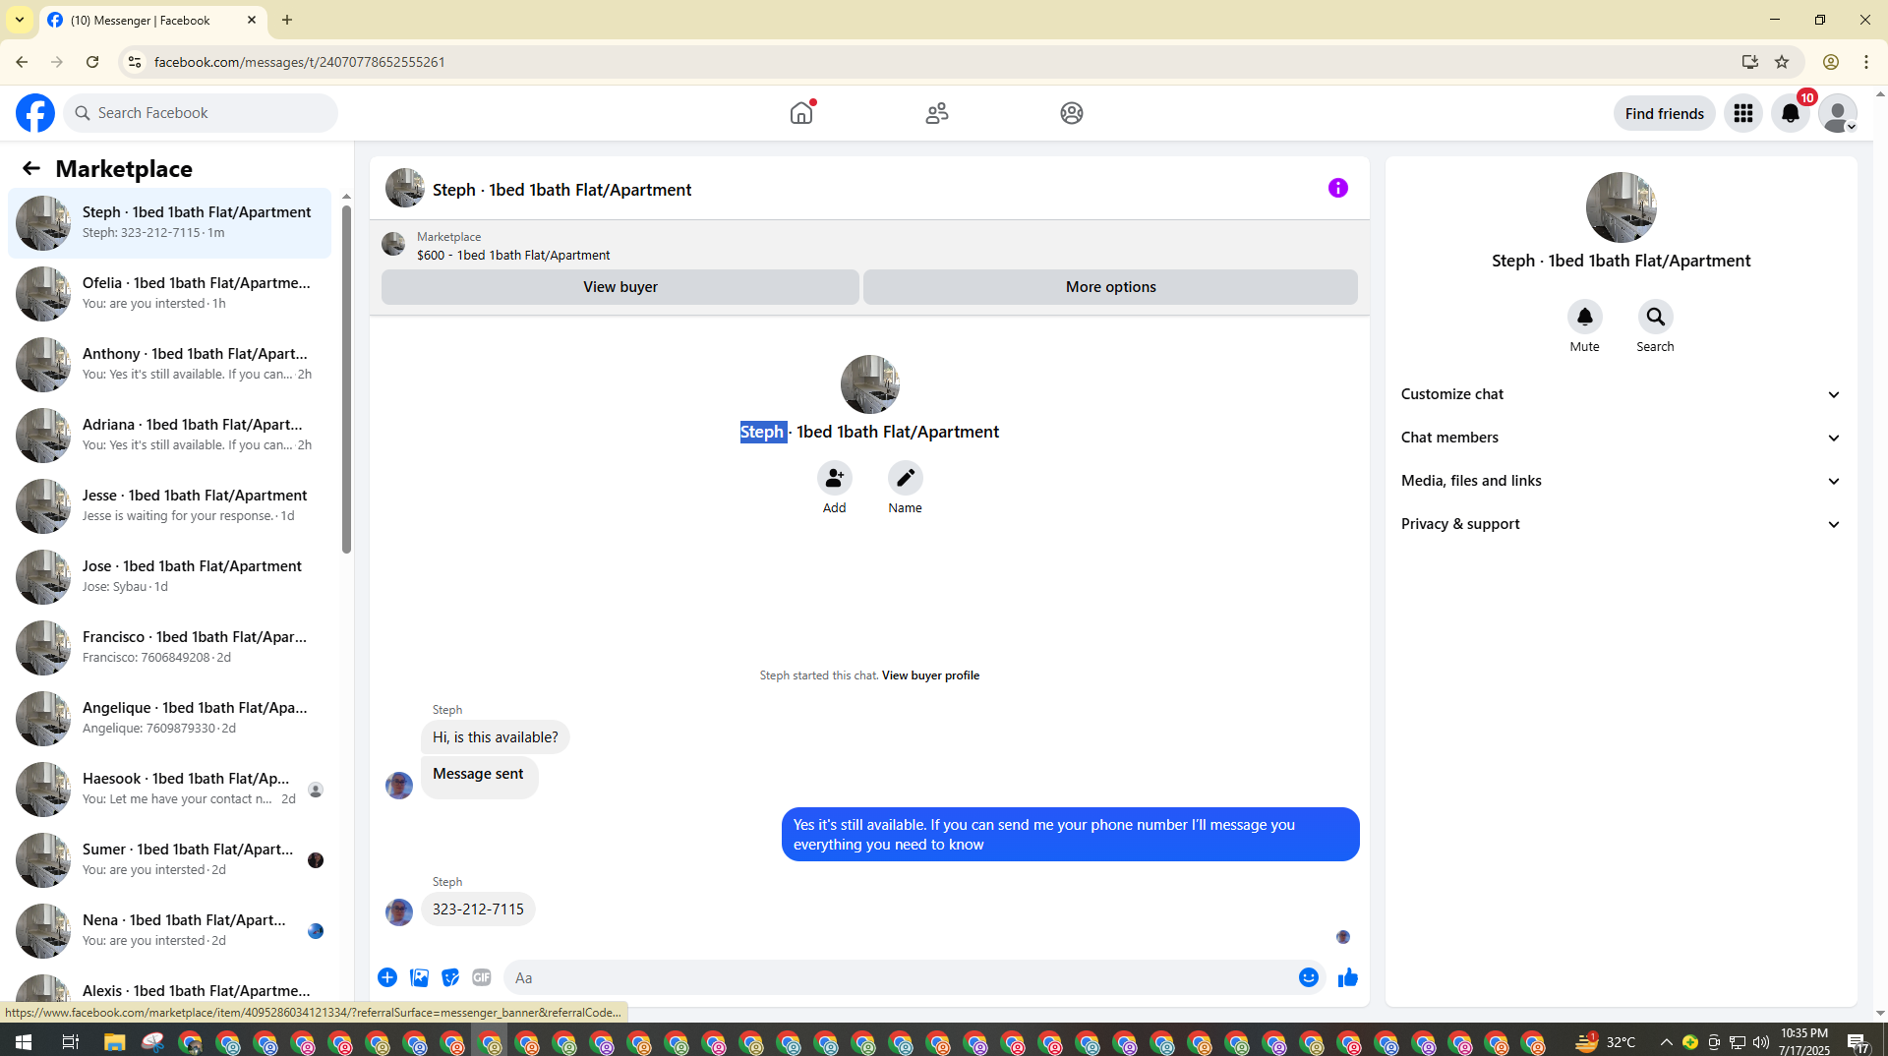Open the account profile menu
This screenshot has width=1888, height=1056.
(1838, 113)
